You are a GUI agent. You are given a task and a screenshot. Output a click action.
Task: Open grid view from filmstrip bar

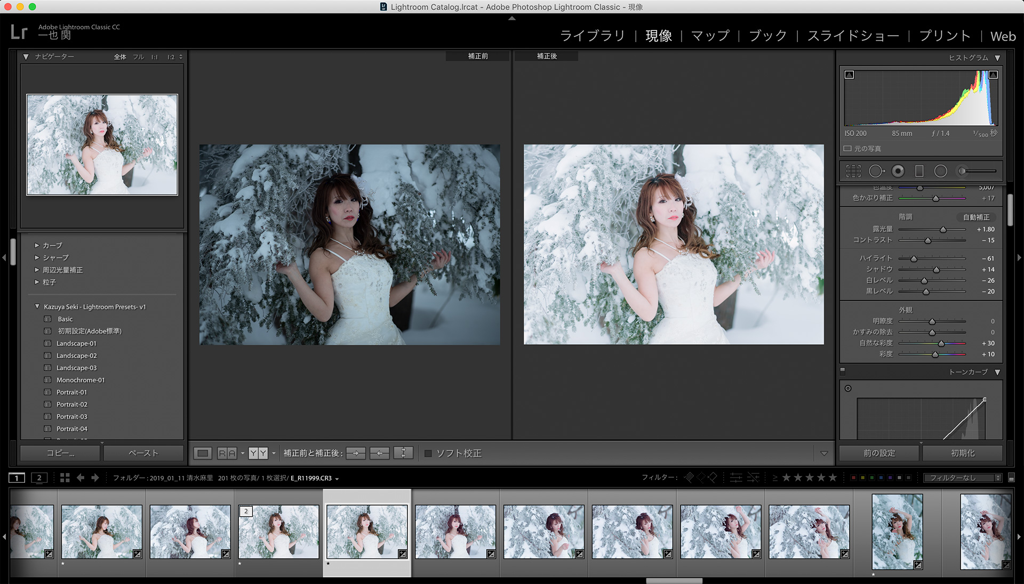coord(65,478)
